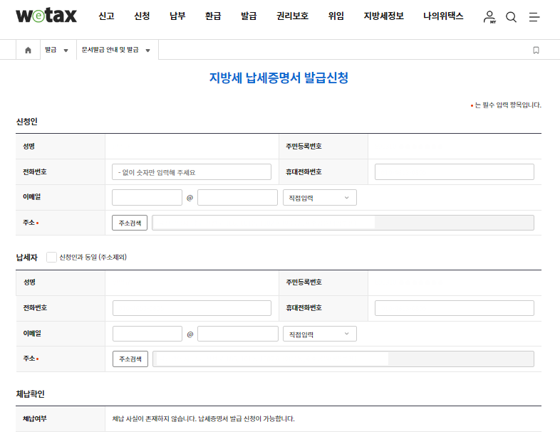Click the 체납여부 row label
The height and width of the screenshot is (439, 560).
pos(35,418)
